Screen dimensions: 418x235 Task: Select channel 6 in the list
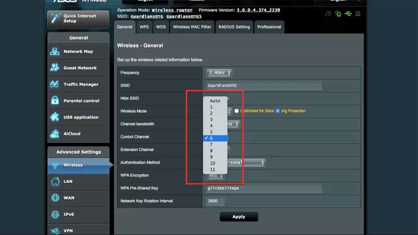[x=215, y=138]
